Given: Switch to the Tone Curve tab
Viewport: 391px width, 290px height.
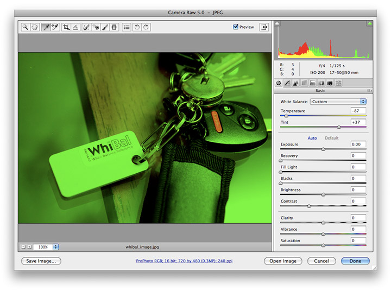Looking at the screenshot, I should [x=287, y=83].
